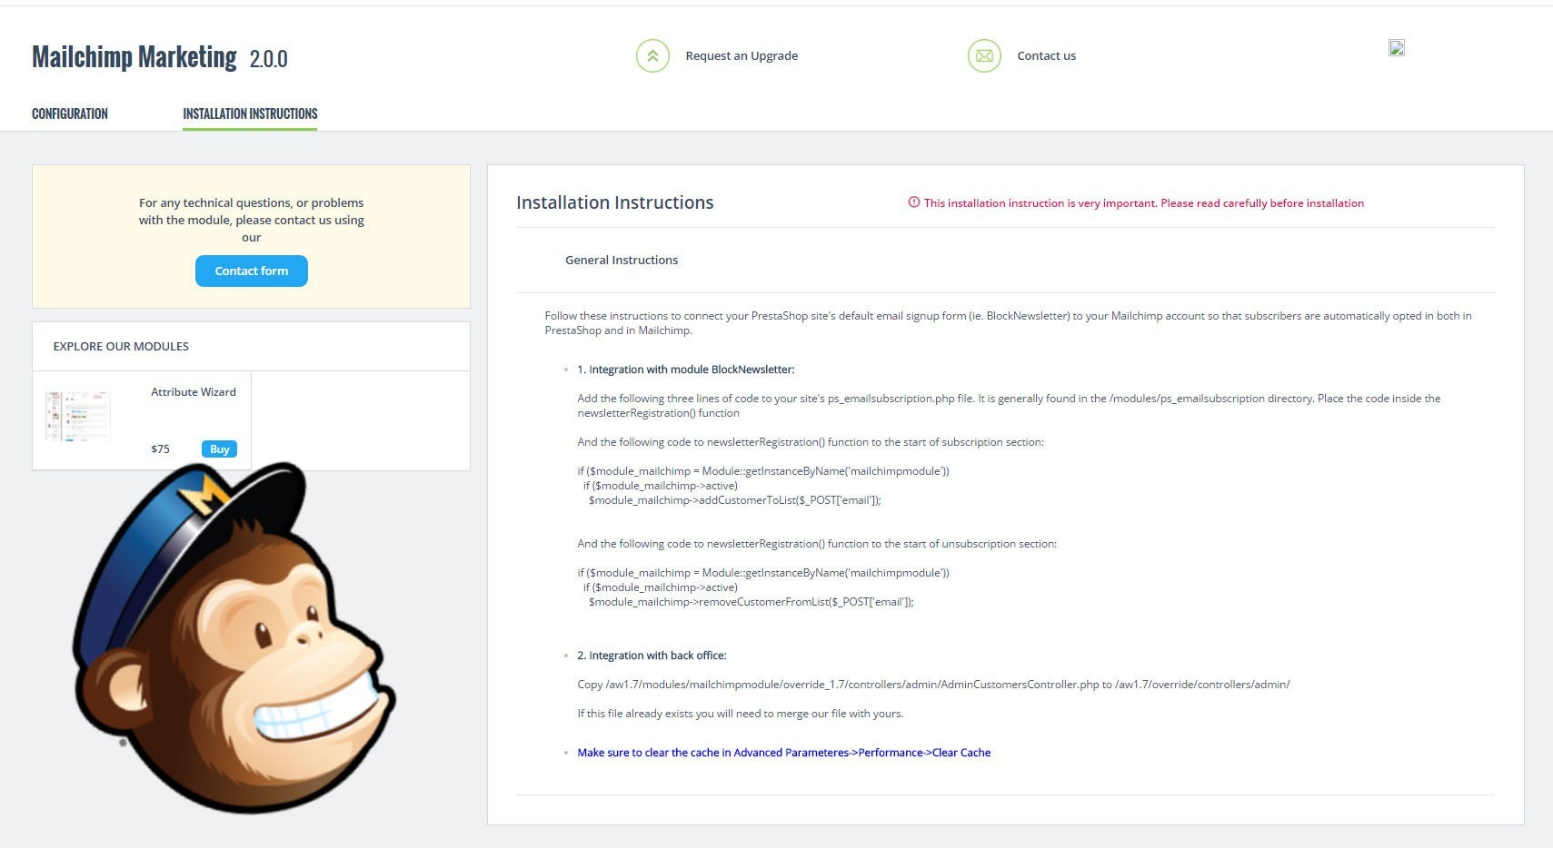The height and width of the screenshot is (848, 1553).
Task: Click the Attribute Wizard module name
Action: (194, 392)
